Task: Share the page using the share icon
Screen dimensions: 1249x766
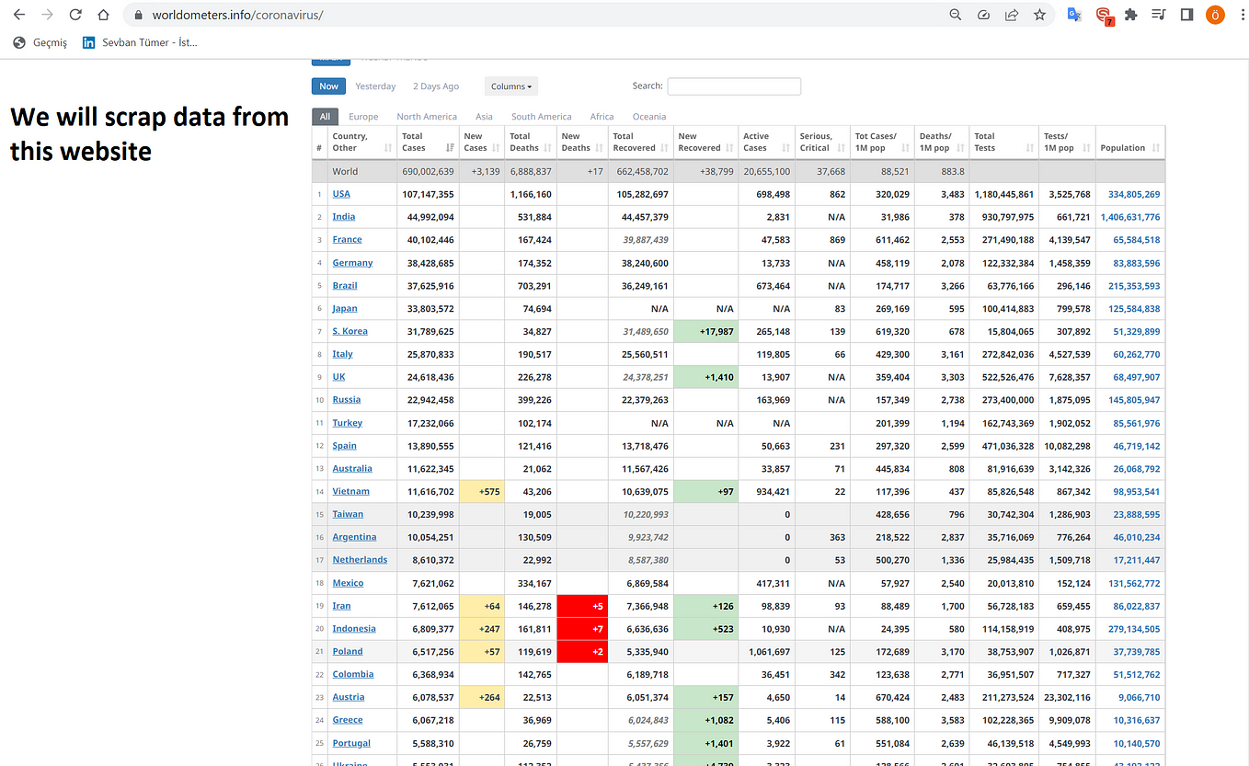Action: pyautogui.click(x=1012, y=15)
